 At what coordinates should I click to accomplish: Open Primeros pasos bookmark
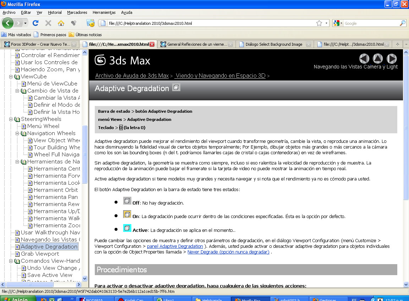50,35
